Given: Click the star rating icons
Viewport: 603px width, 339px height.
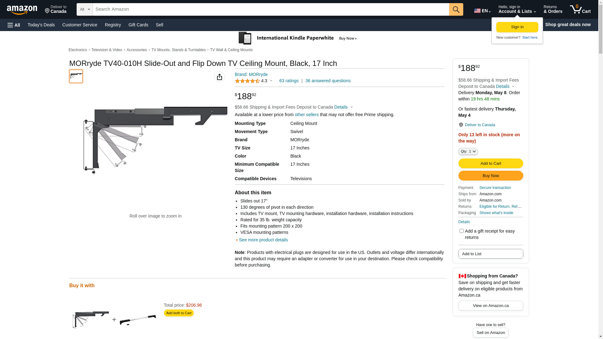Looking at the screenshot, I should (x=247, y=81).
